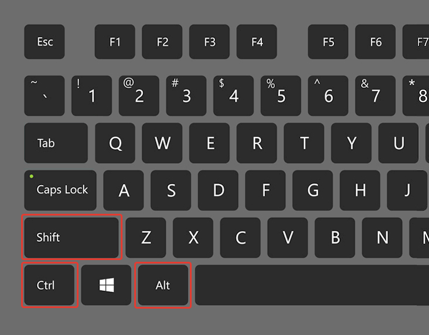Click the Esc key
Viewport: 429px width, 335px height.
tap(45, 42)
